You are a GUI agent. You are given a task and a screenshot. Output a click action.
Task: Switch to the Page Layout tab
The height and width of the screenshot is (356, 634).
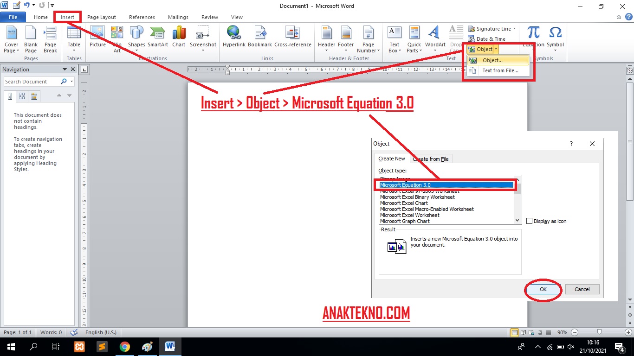(x=102, y=17)
